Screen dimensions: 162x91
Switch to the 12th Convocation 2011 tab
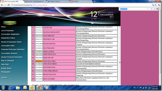tap(12, 1)
